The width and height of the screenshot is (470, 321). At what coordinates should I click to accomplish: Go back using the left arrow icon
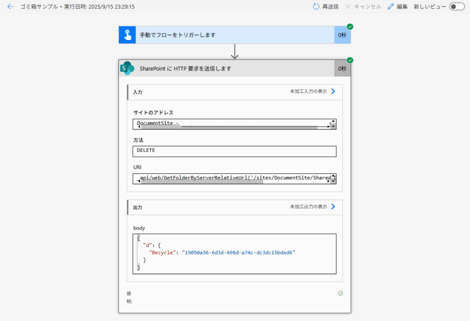coord(11,6)
